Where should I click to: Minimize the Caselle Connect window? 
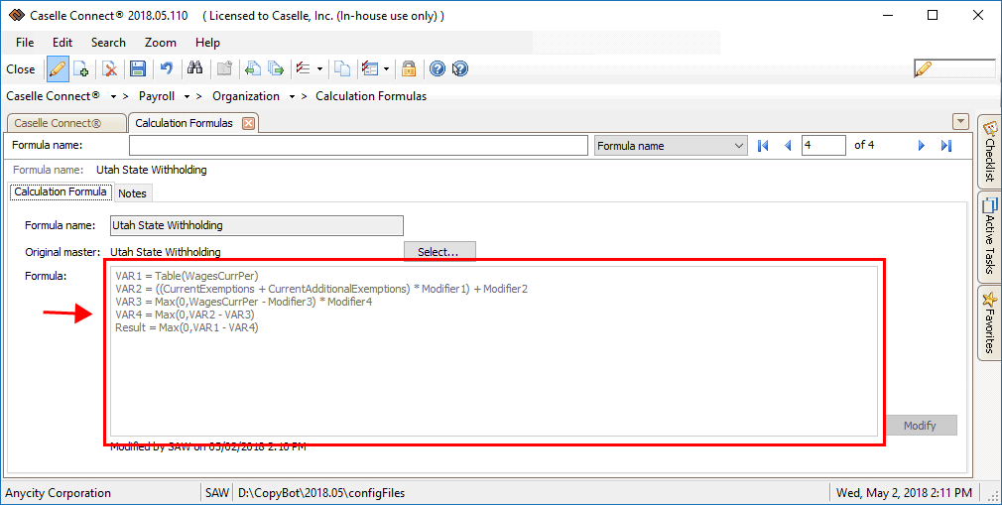[888, 15]
